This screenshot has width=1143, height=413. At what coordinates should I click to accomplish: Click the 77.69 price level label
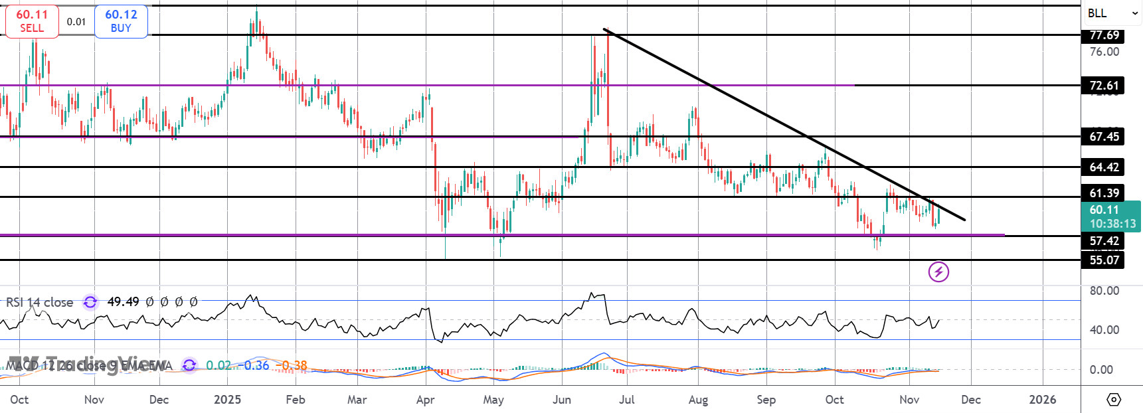click(1104, 35)
